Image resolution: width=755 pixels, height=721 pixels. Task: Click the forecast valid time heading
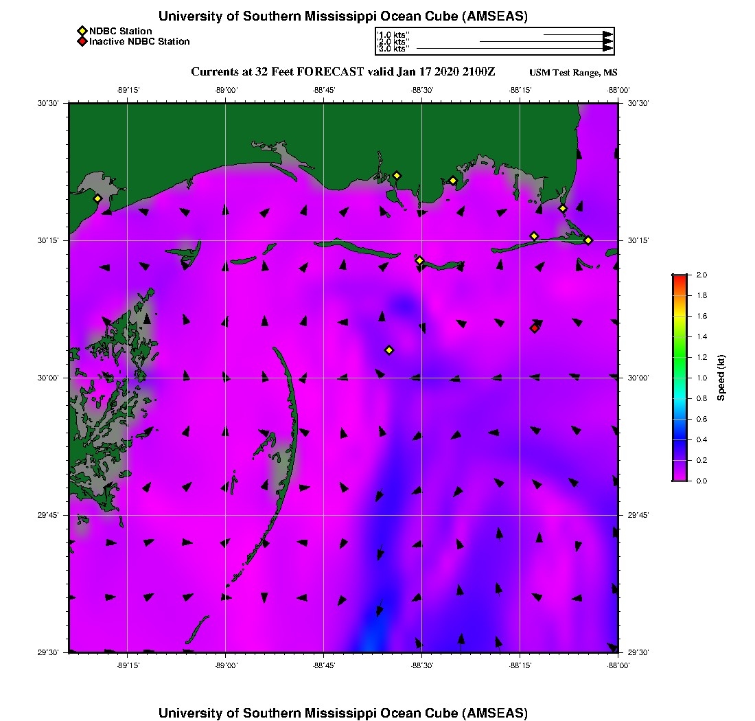point(343,72)
